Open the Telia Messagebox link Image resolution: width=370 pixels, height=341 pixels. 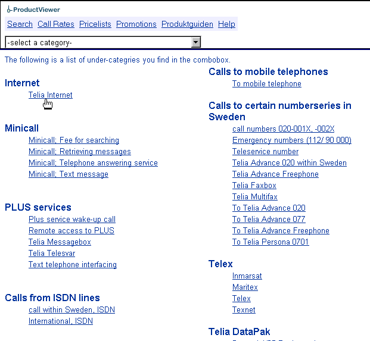pyautogui.click(x=60, y=242)
